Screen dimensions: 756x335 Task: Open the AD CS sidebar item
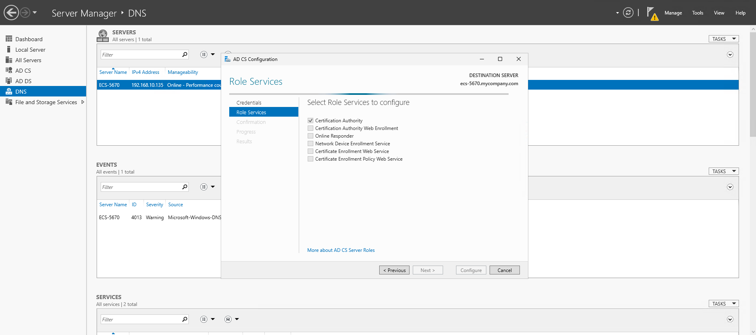pos(23,71)
